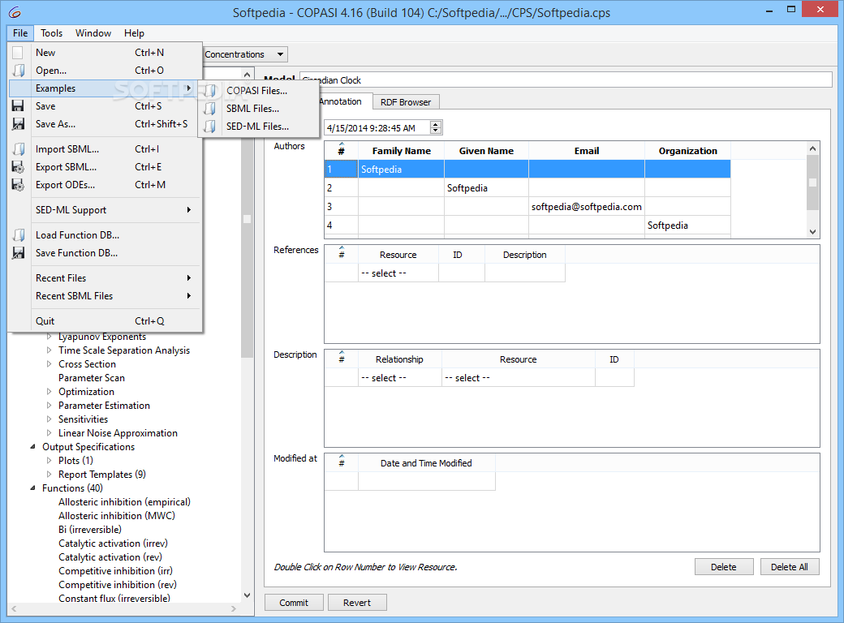Click the creation date stepper arrows
This screenshot has height=623, width=844.
pyautogui.click(x=436, y=127)
